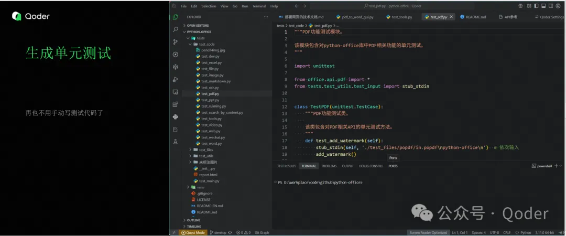Open the Testing flask icon view
566x236 pixels.
coord(176,142)
